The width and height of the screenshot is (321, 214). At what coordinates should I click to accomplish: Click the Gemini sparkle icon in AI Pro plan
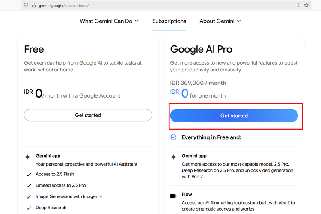click(x=173, y=157)
